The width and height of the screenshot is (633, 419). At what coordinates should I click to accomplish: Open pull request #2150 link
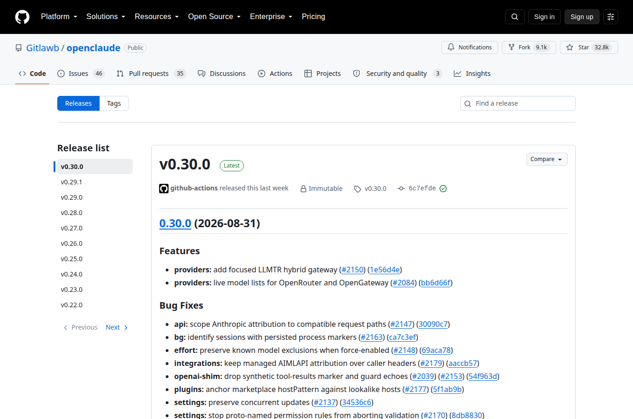click(x=352, y=270)
